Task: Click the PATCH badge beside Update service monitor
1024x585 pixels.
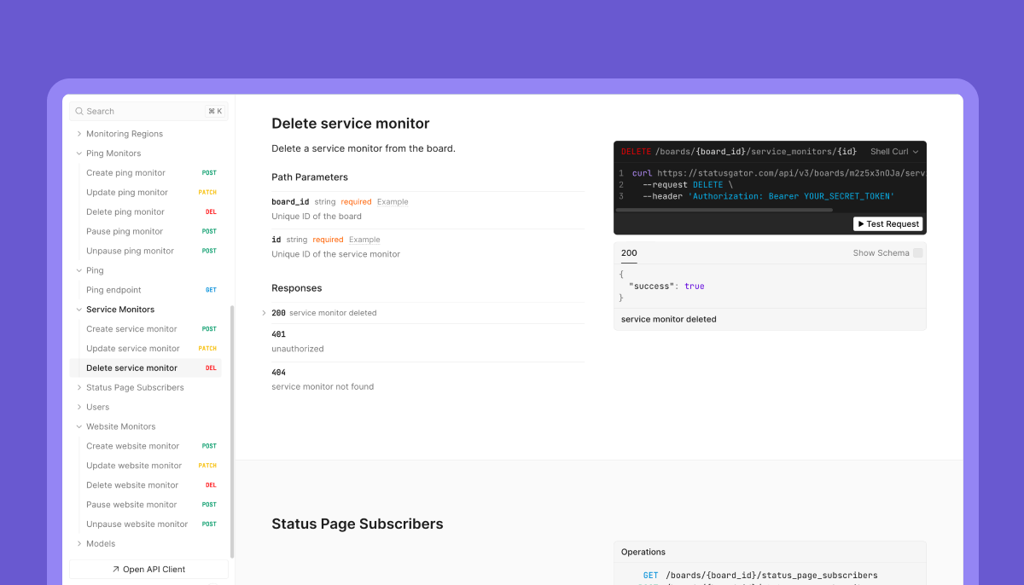Action: (207, 349)
